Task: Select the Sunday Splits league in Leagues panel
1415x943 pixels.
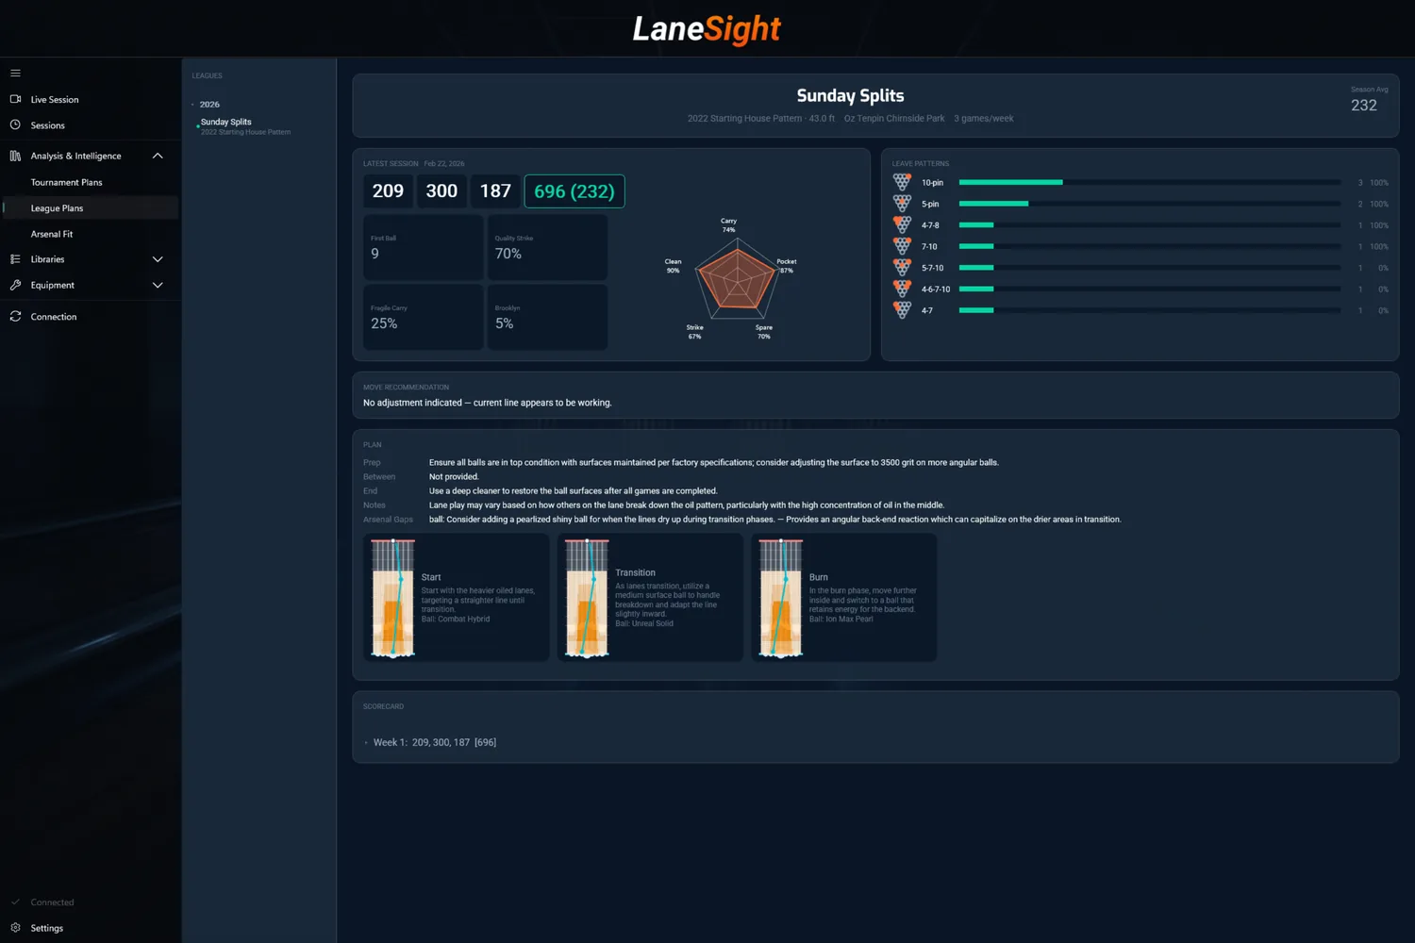Action: [x=225, y=122]
